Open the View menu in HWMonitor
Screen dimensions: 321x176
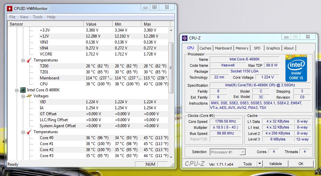click(x=24, y=17)
